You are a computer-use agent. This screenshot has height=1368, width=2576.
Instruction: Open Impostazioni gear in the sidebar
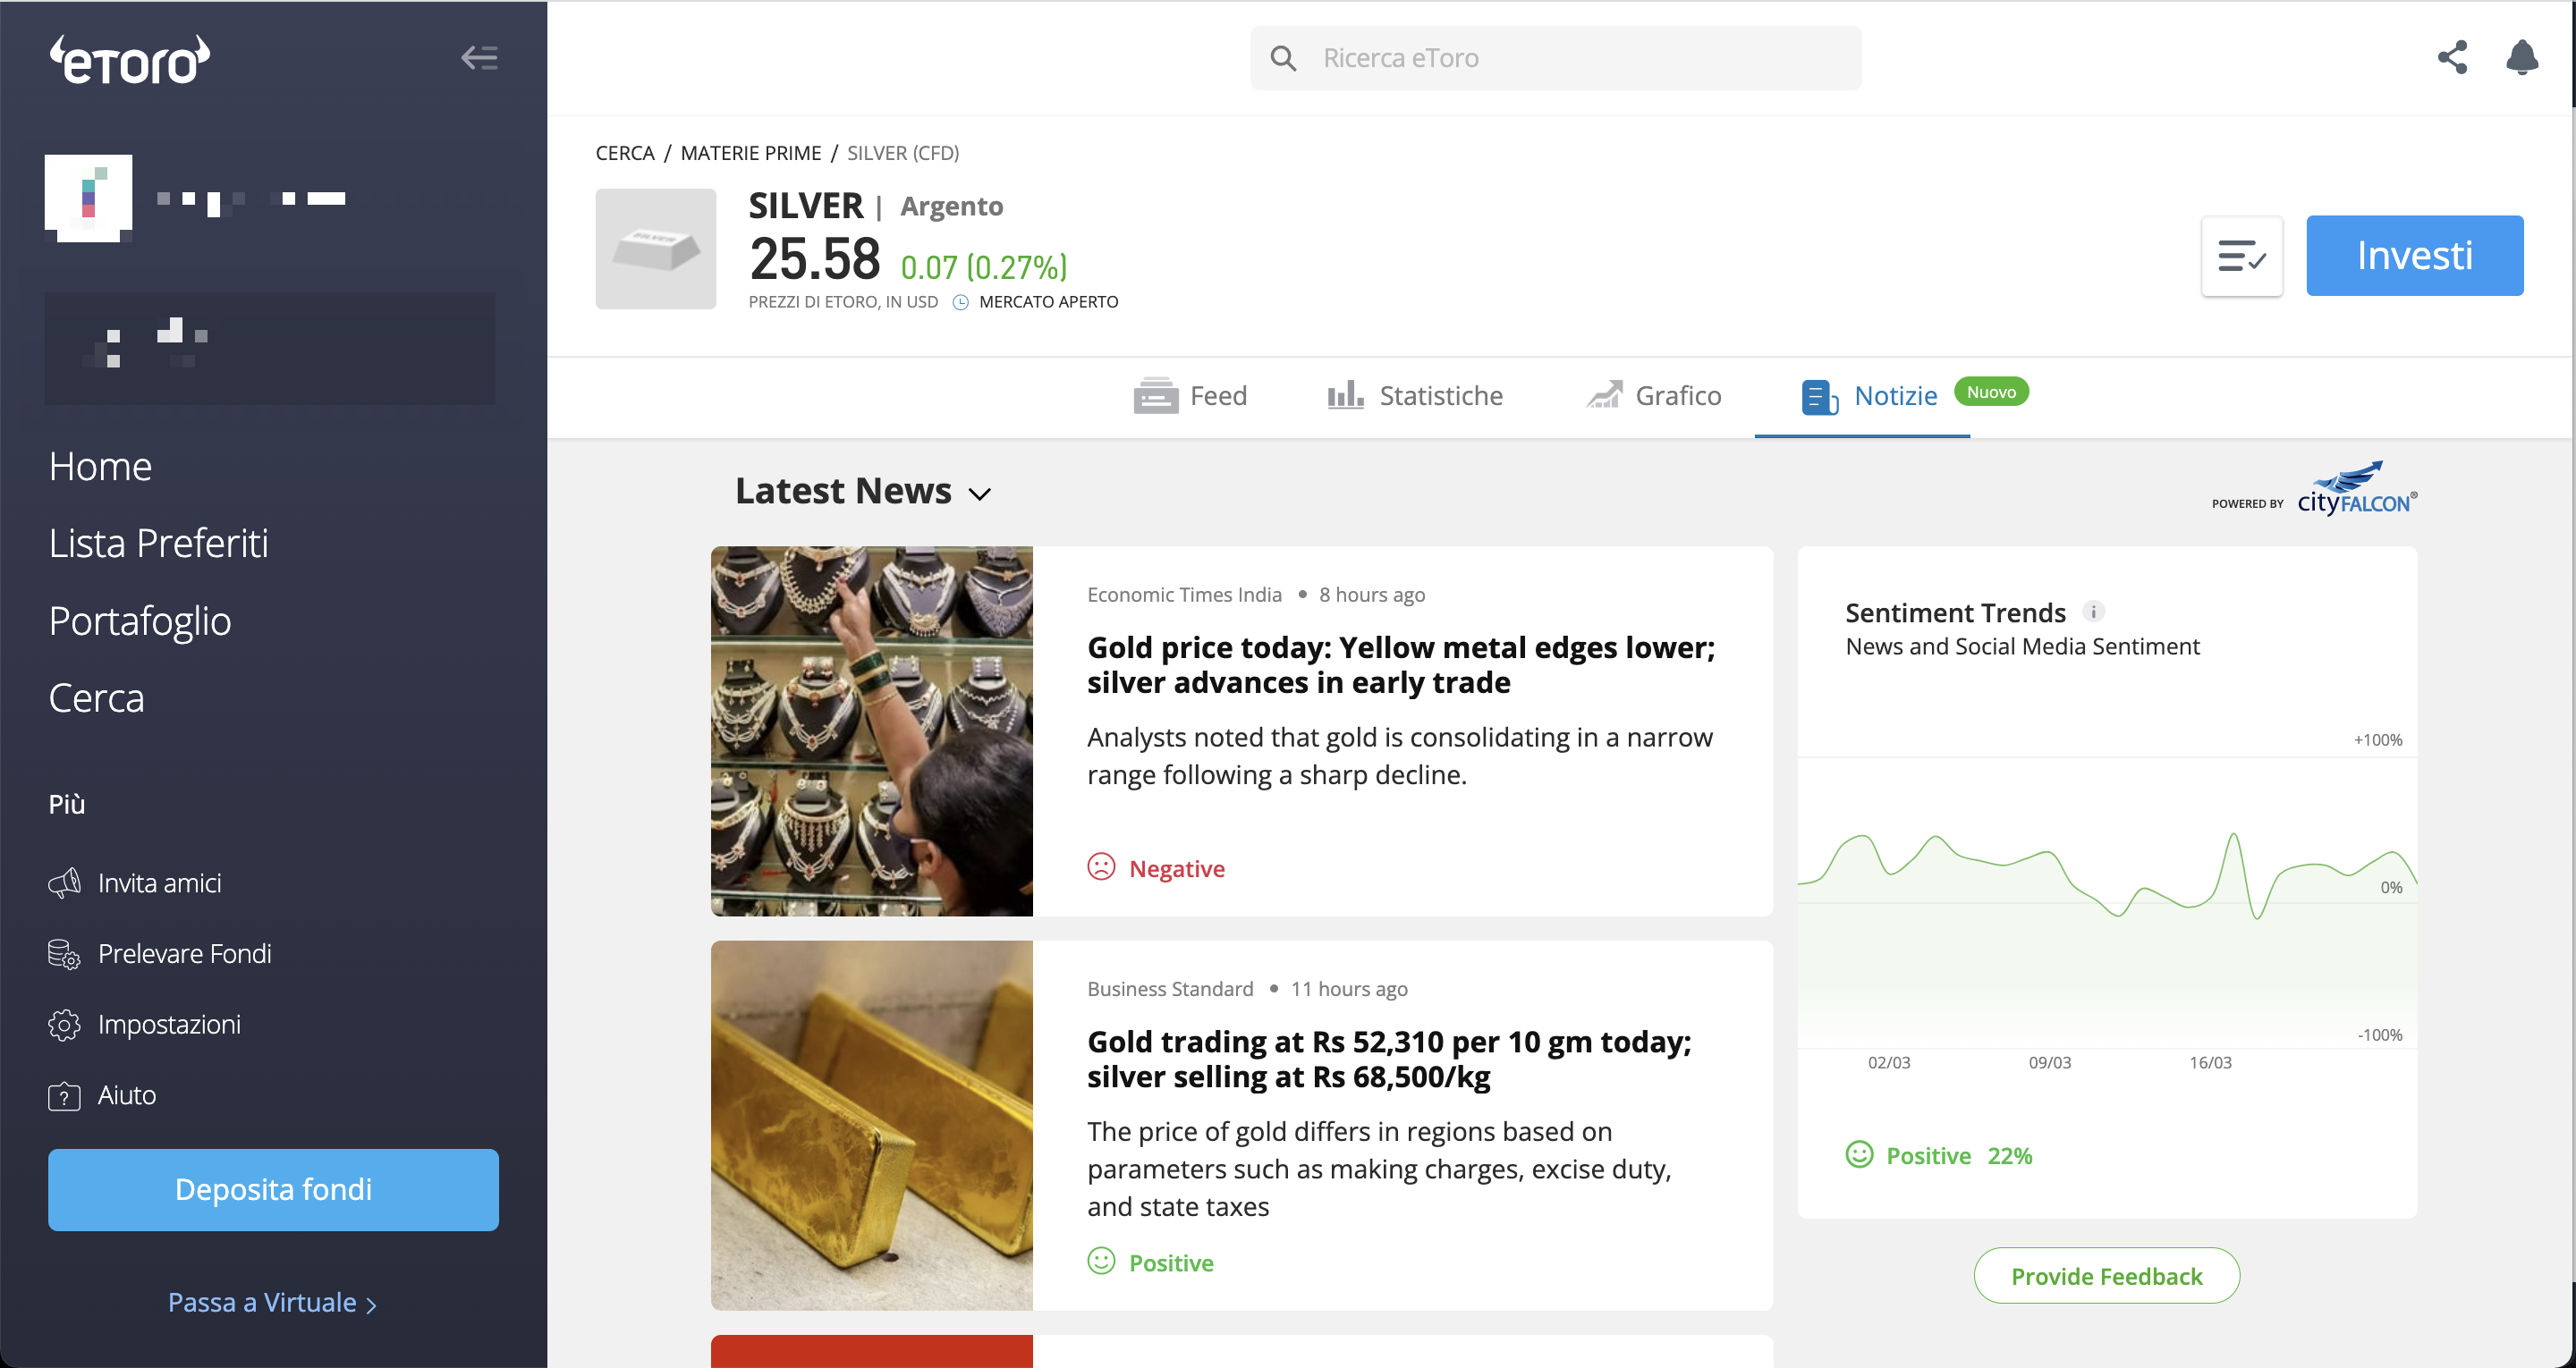click(145, 1024)
